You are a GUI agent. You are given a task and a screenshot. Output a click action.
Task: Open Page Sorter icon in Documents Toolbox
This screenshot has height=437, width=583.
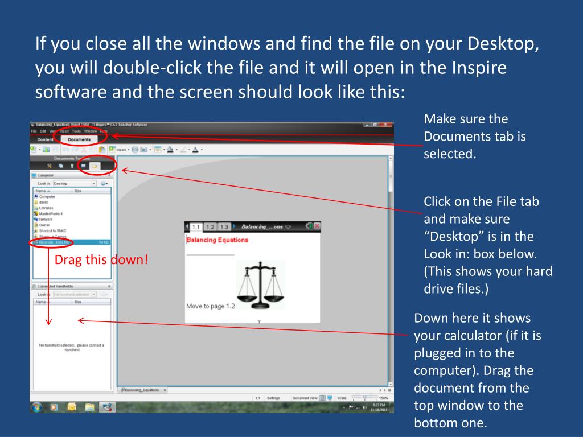(x=60, y=166)
